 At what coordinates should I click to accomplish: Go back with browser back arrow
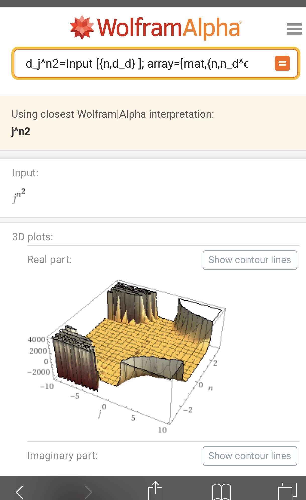click(20, 492)
